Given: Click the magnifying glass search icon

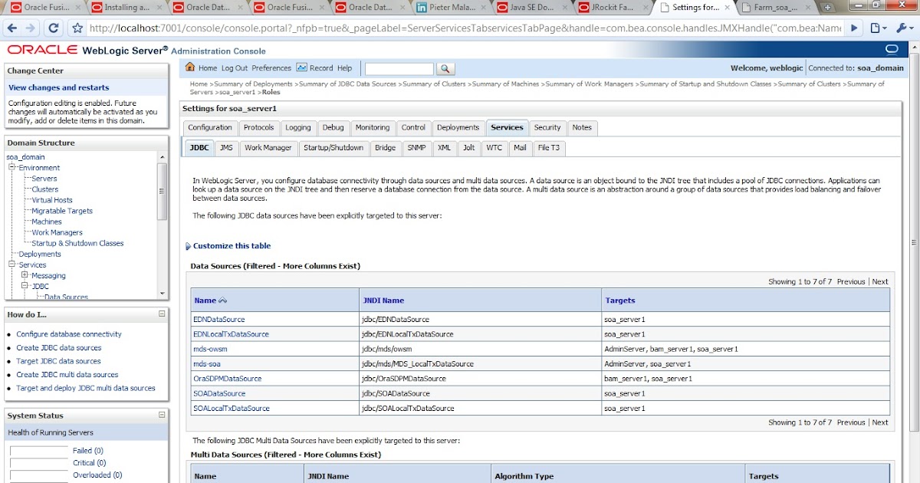Looking at the screenshot, I should 445,67.
